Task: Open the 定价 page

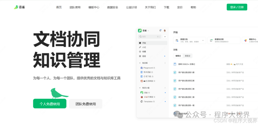Action: (x=180, y=7)
